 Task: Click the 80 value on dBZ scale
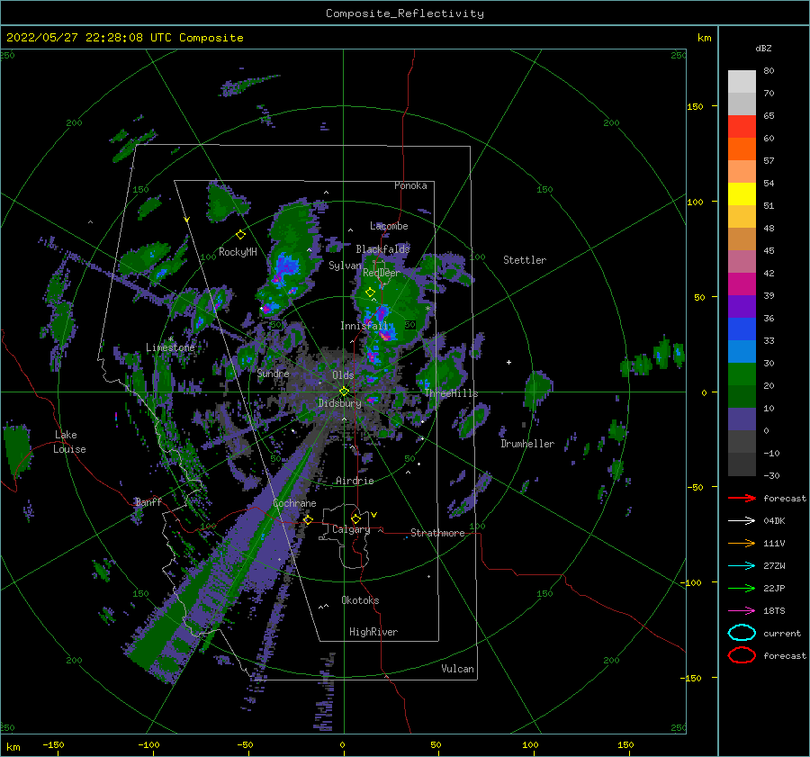point(769,71)
